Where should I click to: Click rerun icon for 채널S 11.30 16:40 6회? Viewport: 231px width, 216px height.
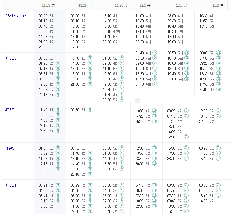pos(122,169)
